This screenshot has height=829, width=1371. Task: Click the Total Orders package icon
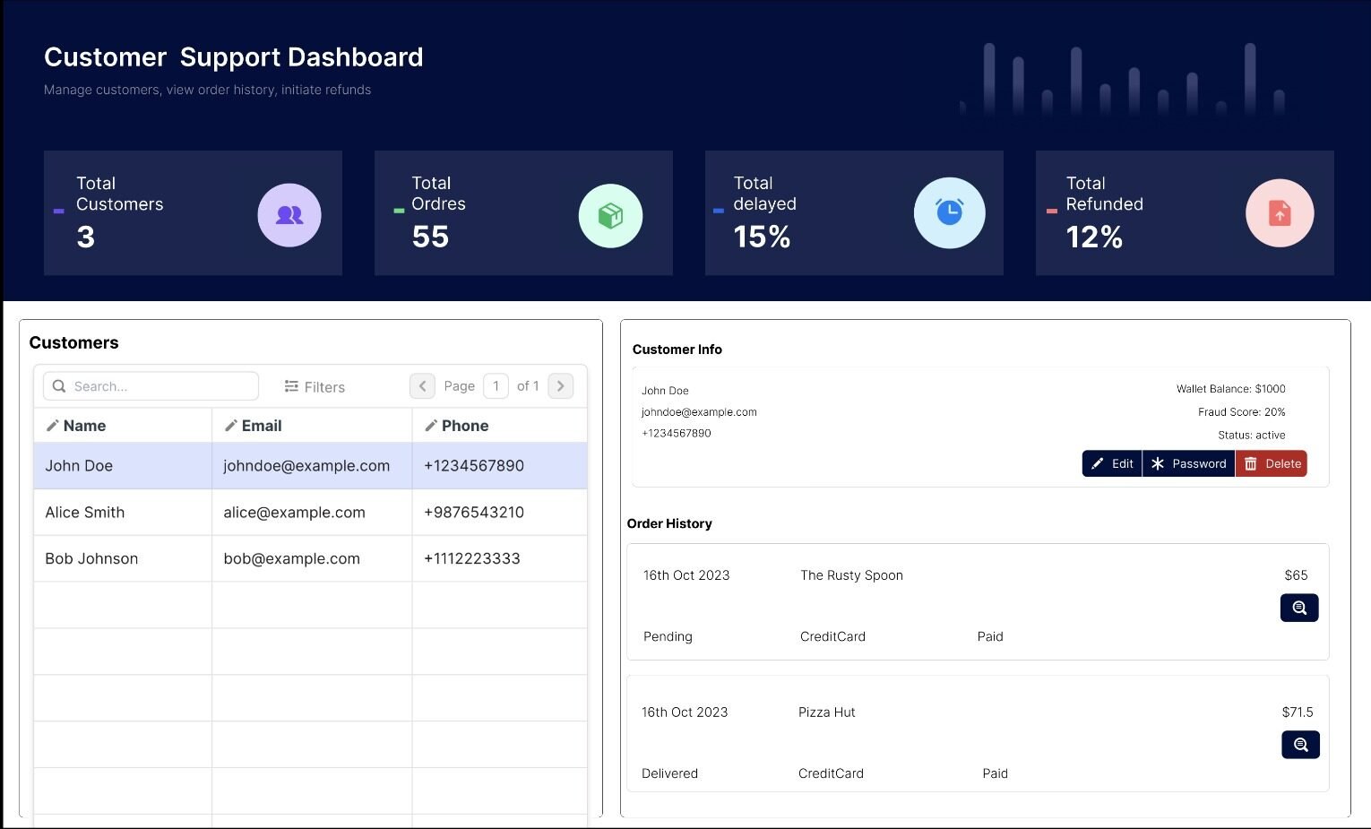coord(610,215)
